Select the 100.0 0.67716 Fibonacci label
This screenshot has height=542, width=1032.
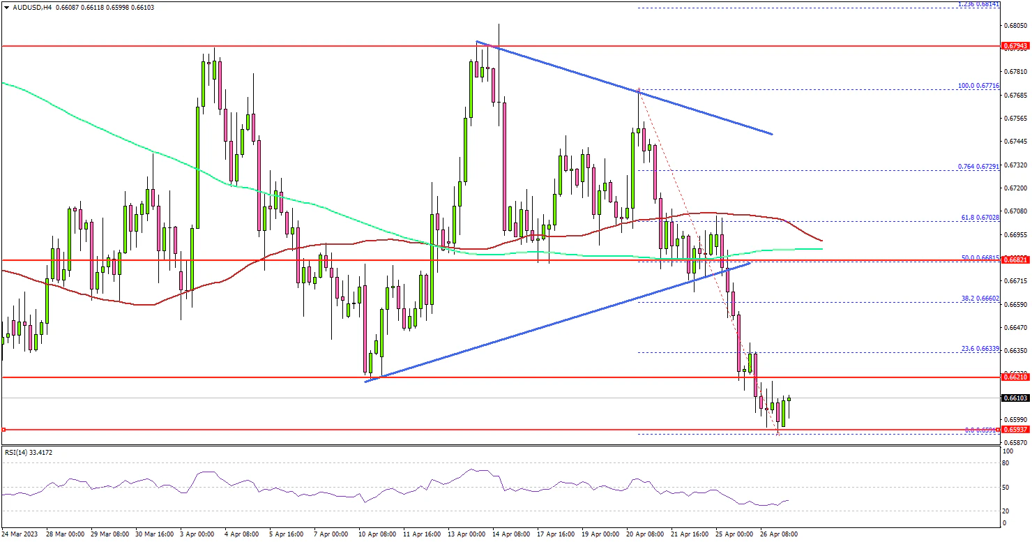[979, 86]
